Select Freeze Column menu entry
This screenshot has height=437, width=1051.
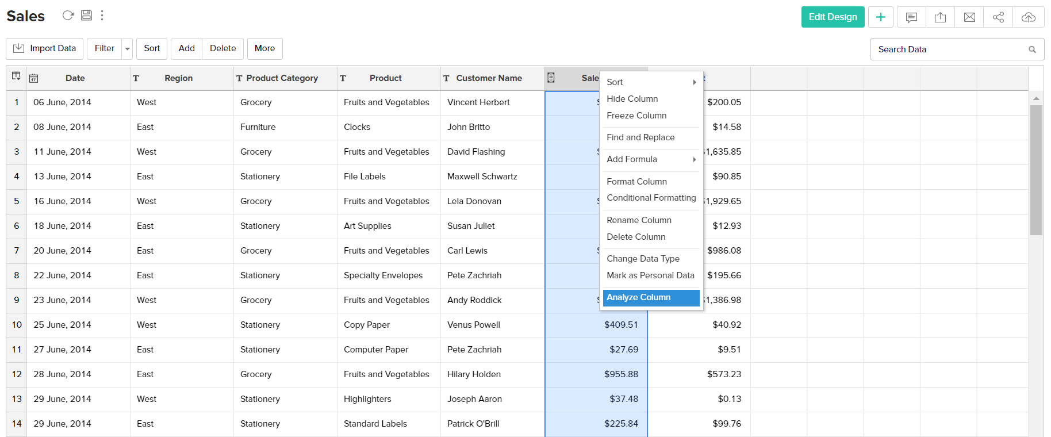pos(636,116)
